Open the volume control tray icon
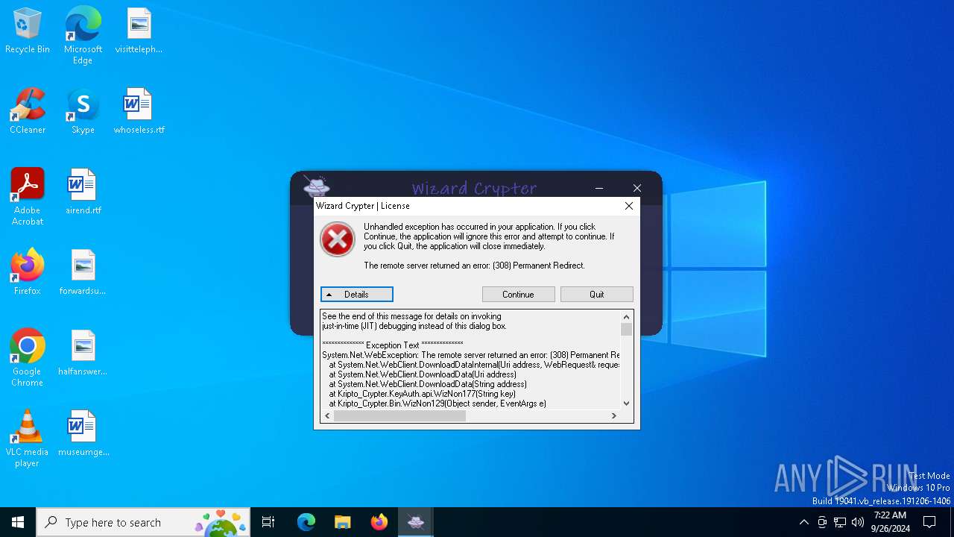The width and height of the screenshot is (954, 537). pos(858,522)
